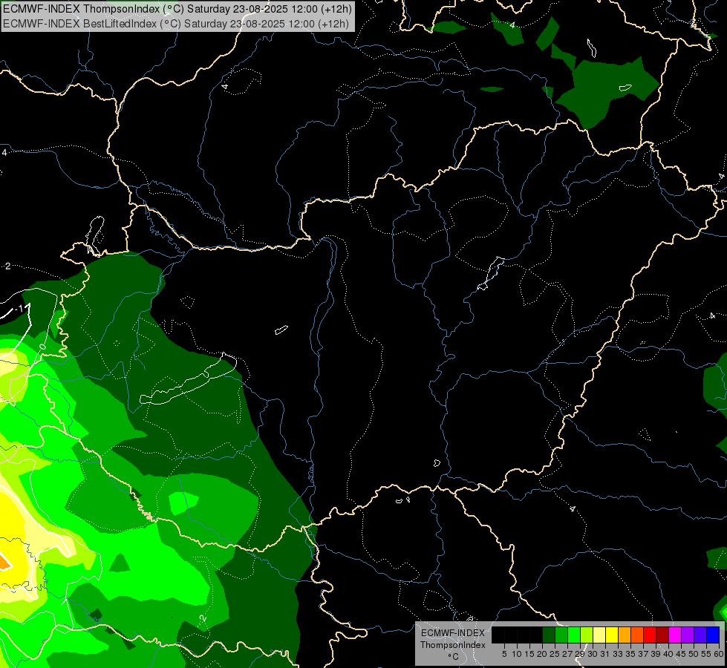Click the pure yellow 31-33 legend swatch
727x668 pixels.
pyautogui.click(x=612, y=635)
